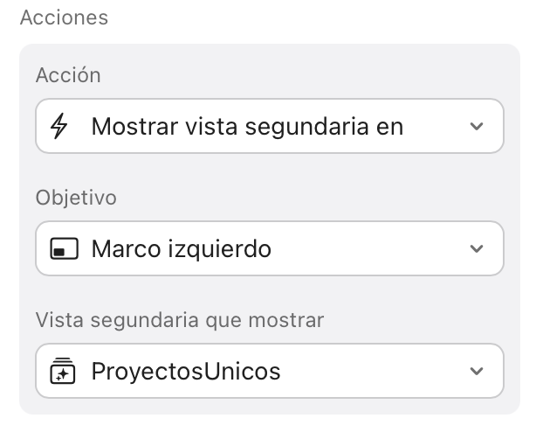The image size is (536, 425).
Task: Select the 'Marco izquierdo' option text
Action: tap(181, 249)
